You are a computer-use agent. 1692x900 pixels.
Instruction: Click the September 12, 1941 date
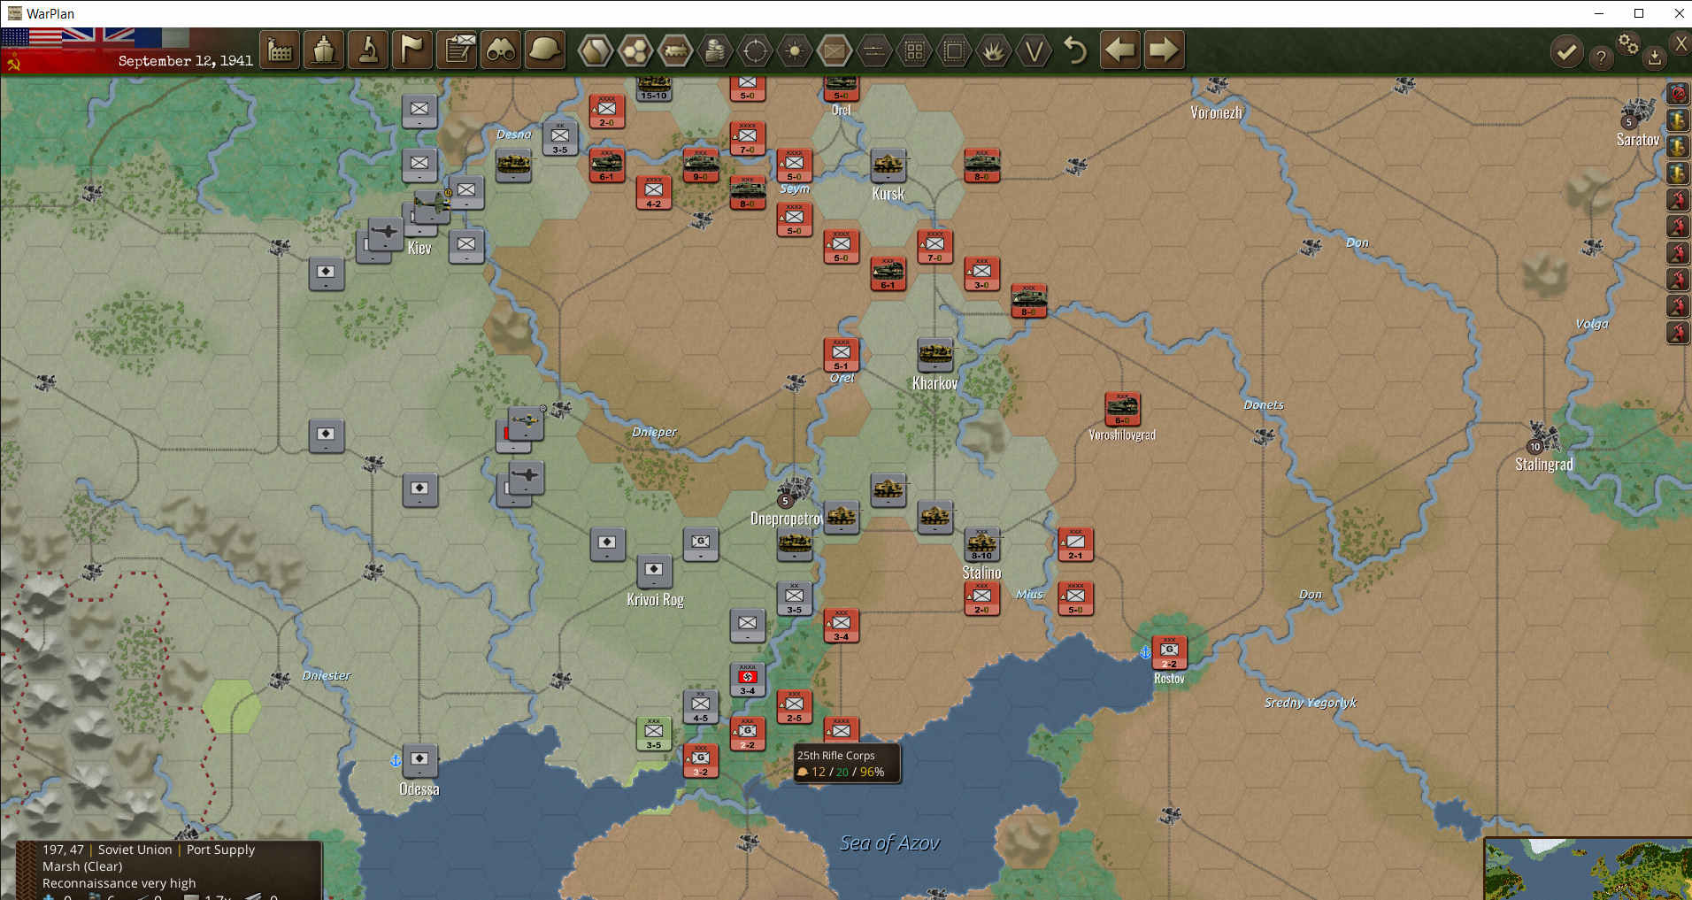click(185, 60)
